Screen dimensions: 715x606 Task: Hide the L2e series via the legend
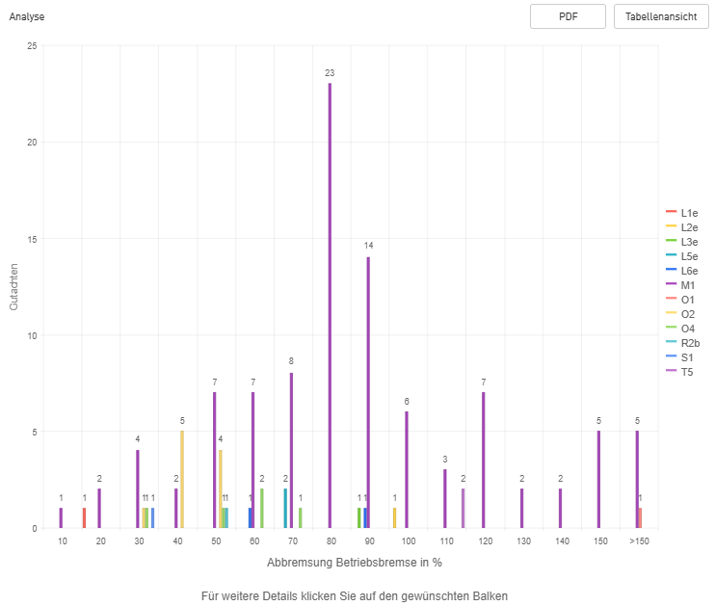click(689, 227)
